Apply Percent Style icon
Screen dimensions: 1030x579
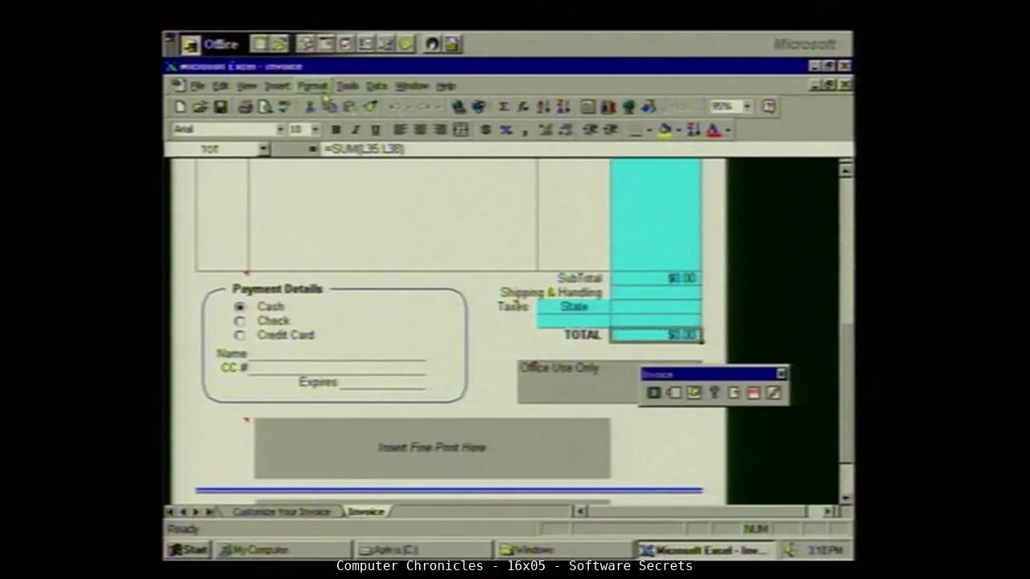tap(505, 129)
